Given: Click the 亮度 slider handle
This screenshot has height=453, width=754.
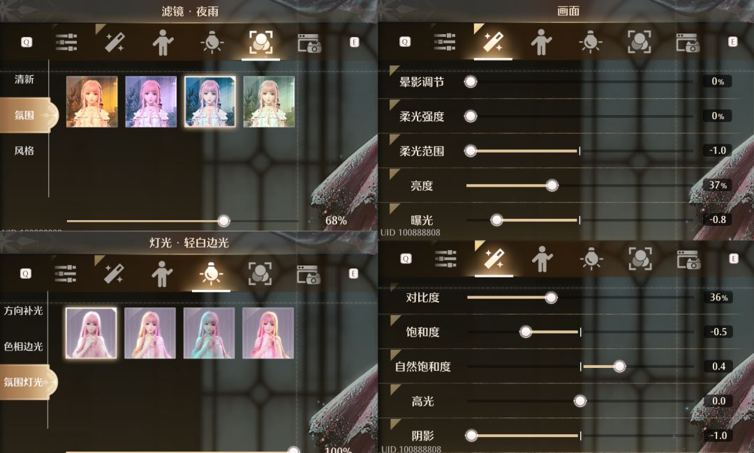Looking at the screenshot, I should click(x=552, y=185).
